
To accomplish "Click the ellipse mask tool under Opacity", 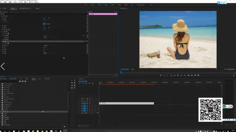I will pyautogui.click(x=2, y=34).
